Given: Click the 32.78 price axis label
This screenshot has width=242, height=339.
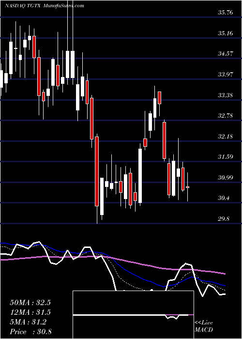Looking at the screenshot, I should [226, 116].
